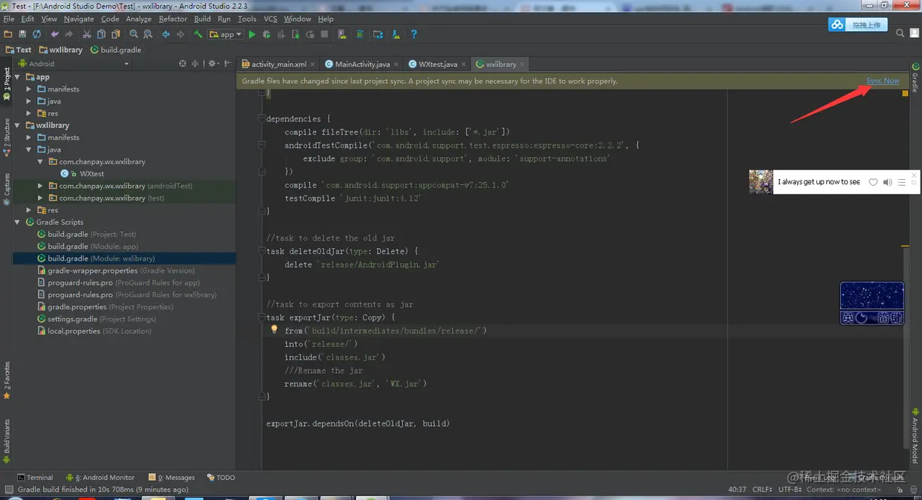
Task: Click the Hide Project panel icon
Action: (x=227, y=64)
